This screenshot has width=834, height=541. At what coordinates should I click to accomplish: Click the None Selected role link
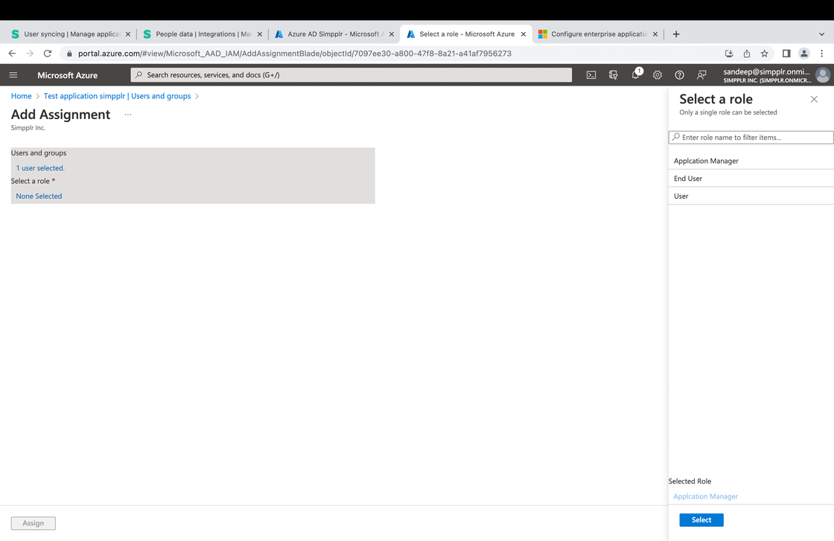38,196
